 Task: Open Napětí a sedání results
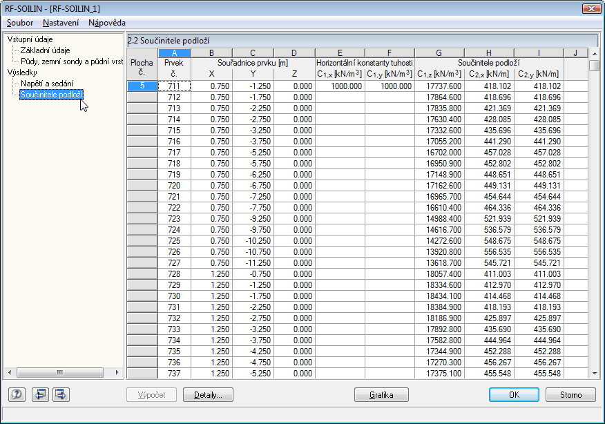(x=47, y=84)
